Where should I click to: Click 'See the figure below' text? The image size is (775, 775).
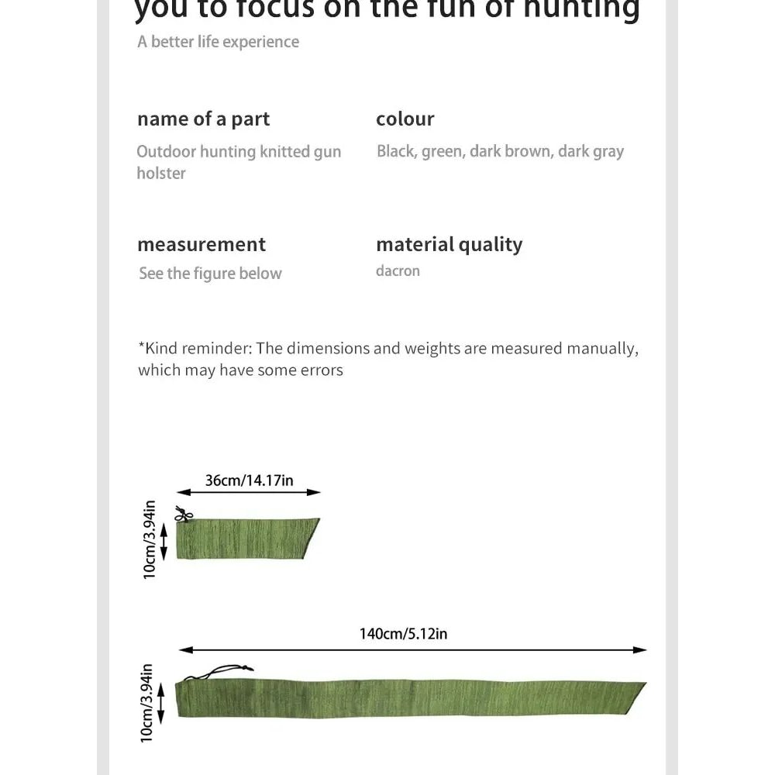(x=210, y=274)
